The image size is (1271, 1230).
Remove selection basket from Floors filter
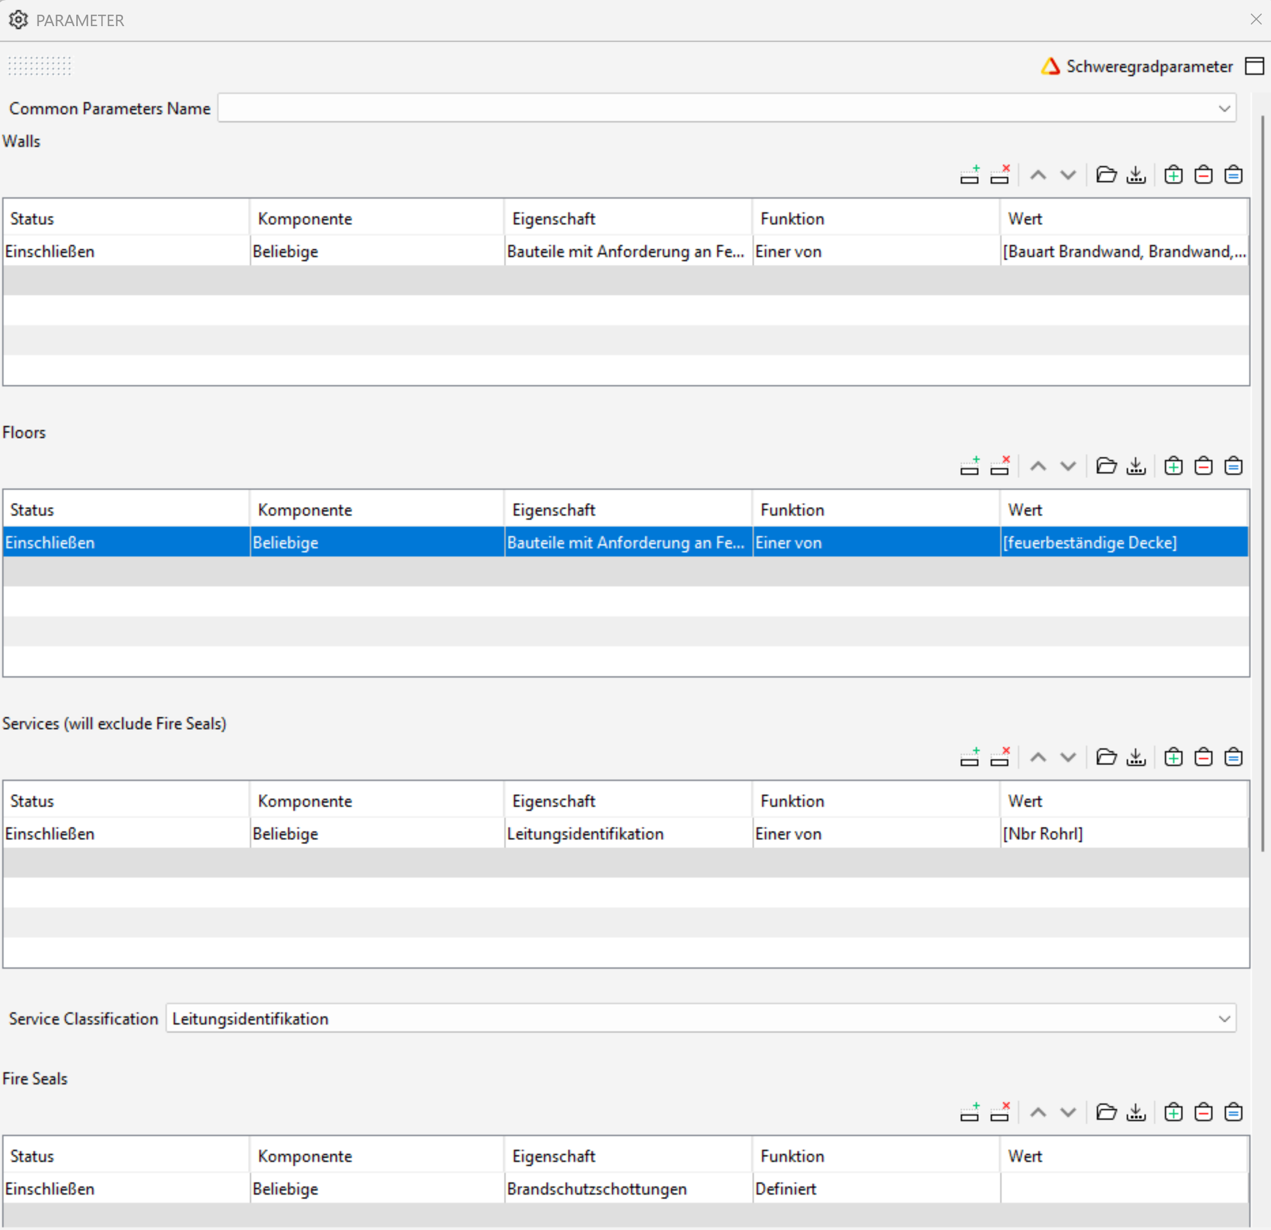tap(1204, 466)
